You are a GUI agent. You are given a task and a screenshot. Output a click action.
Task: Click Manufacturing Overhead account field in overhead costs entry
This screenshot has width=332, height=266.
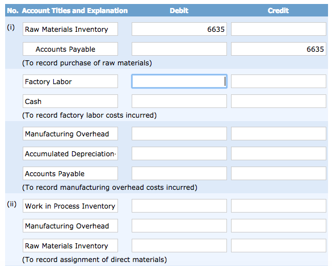tap(70, 134)
